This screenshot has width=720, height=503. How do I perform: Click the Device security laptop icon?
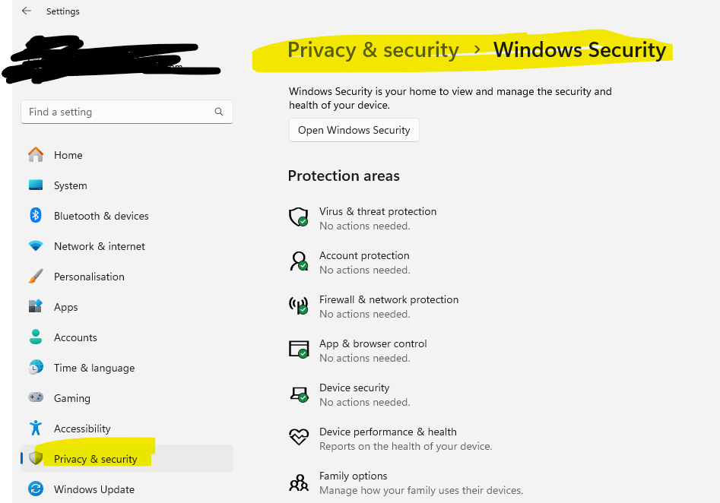coord(299,394)
